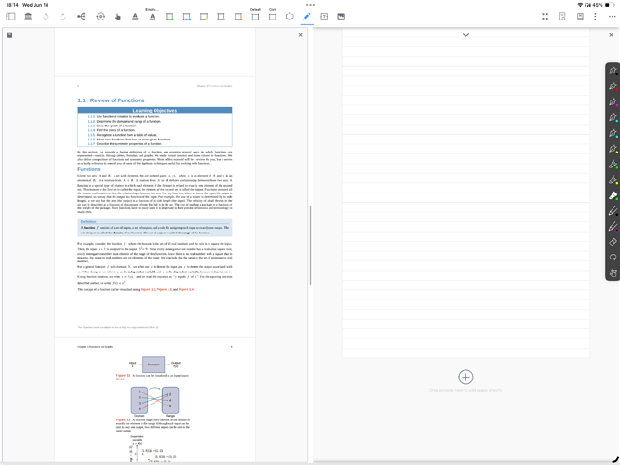Click the notebook card layout icon
Viewport: 620px width, 465px height.
pyautogui.click(x=580, y=17)
